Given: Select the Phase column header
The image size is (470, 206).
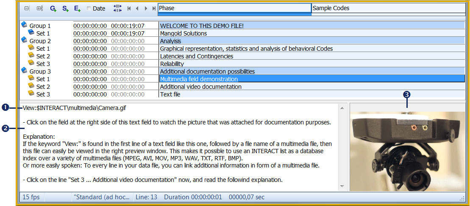Looking at the screenshot, I should pyautogui.click(x=235, y=8).
